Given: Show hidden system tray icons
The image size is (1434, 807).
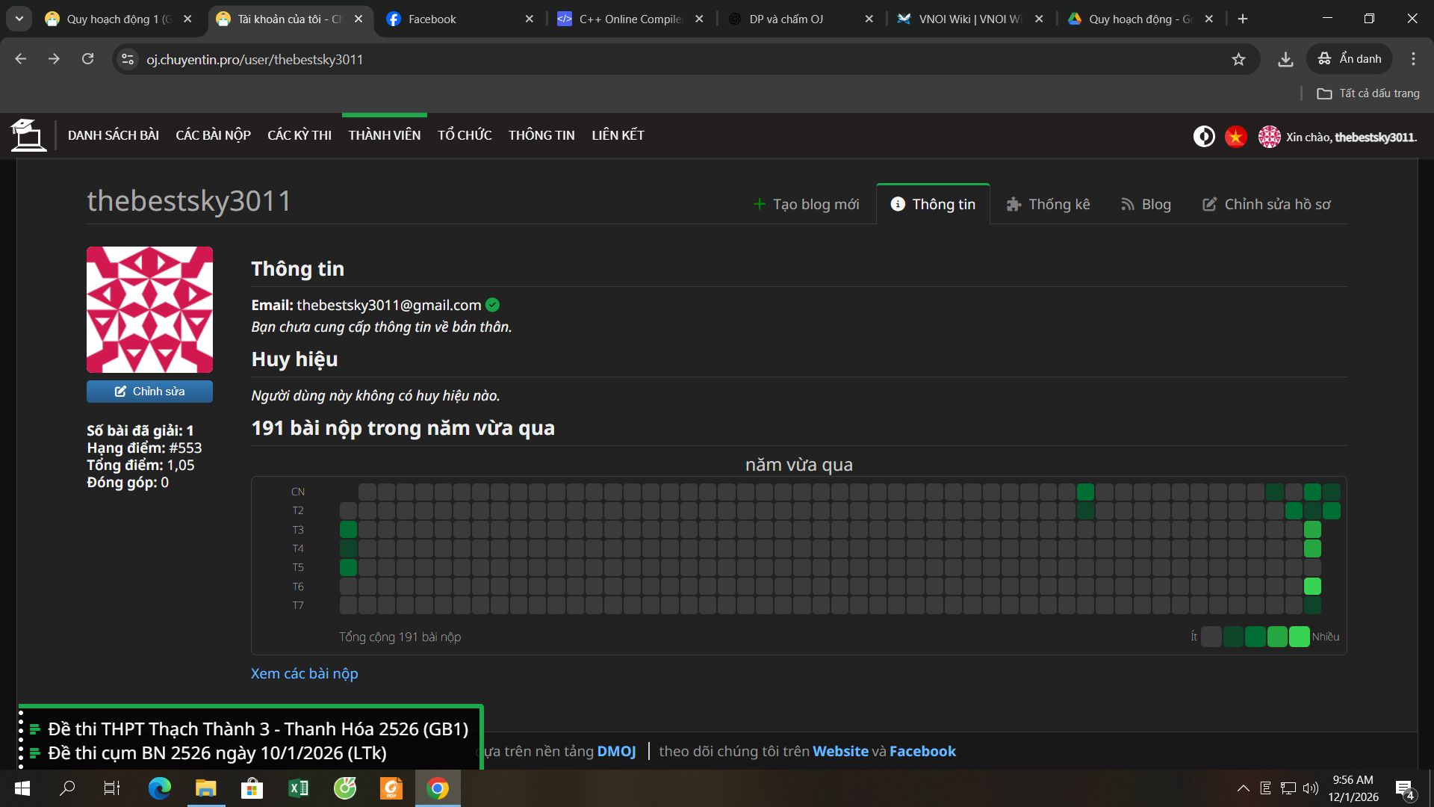Looking at the screenshot, I should [1243, 788].
